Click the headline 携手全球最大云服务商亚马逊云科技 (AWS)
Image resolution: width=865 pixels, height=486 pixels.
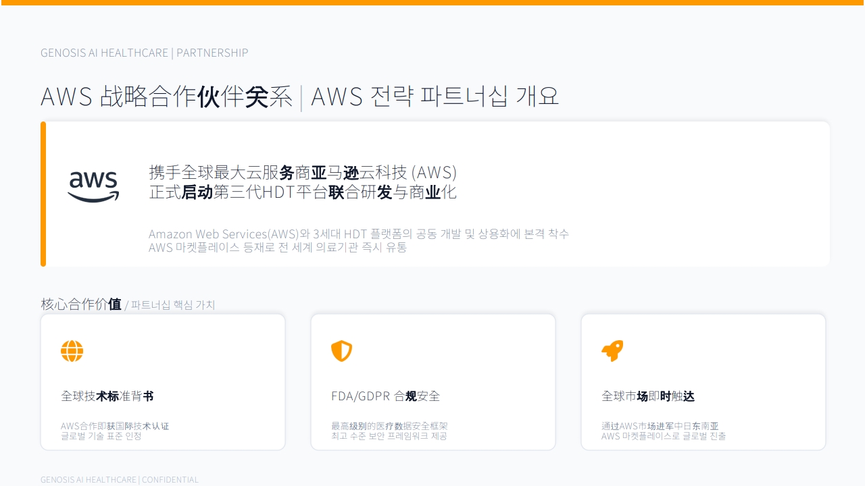tap(303, 172)
